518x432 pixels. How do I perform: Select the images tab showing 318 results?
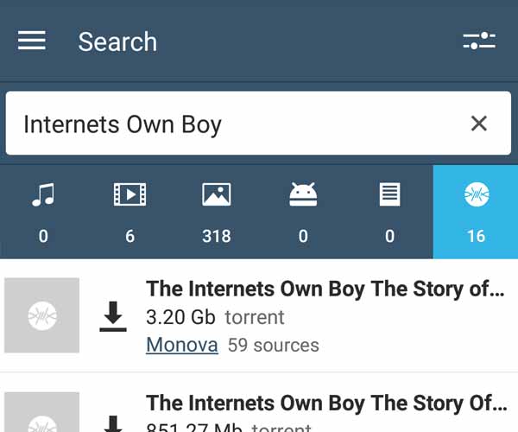[x=217, y=212]
